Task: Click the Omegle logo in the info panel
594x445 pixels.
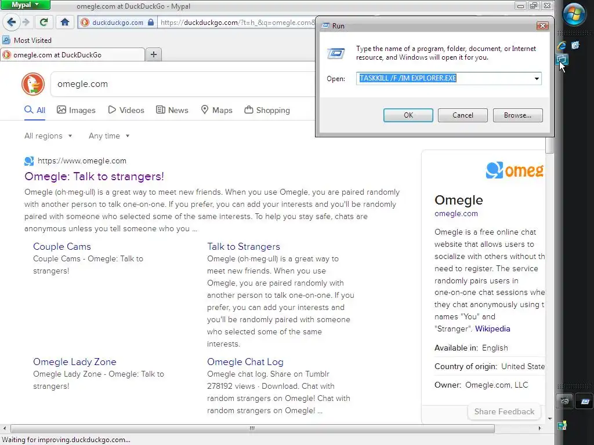Action: click(x=515, y=170)
